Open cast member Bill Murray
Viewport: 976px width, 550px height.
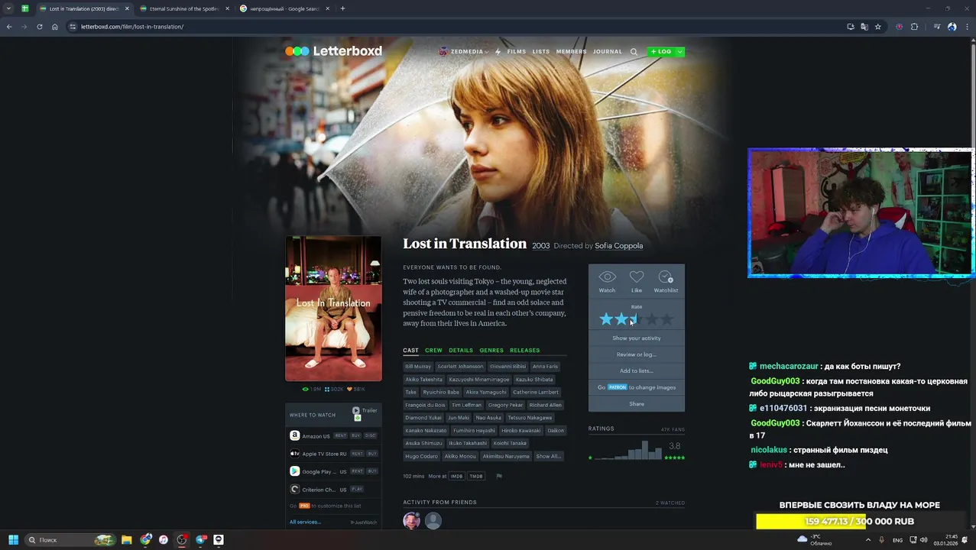(x=418, y=366)
